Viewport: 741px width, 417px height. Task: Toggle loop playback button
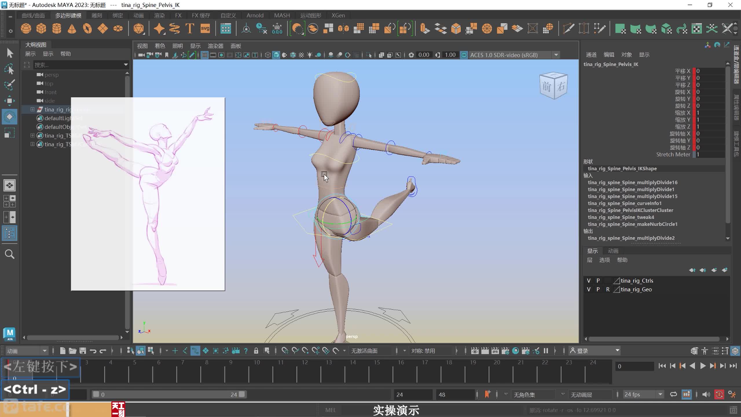[x=674, y=394]
